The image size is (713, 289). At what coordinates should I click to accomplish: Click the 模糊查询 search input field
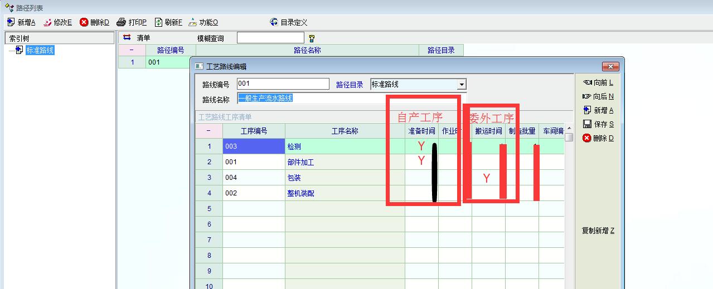click(x=270, y=38)
